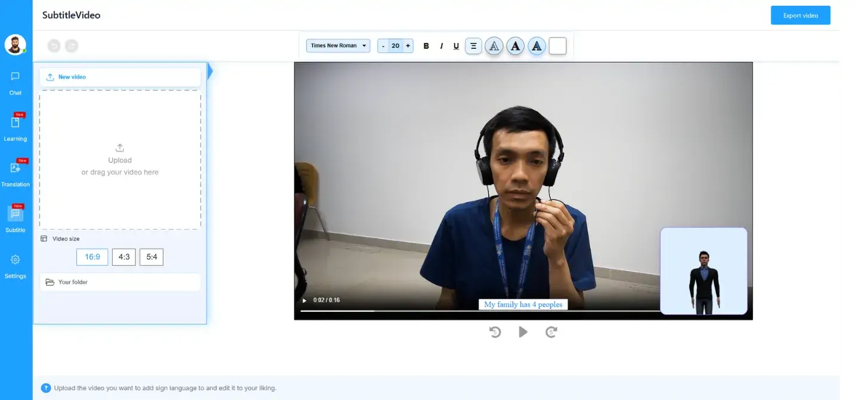
Task: Select the Subtitle section in sidebar
Action: 15,219
